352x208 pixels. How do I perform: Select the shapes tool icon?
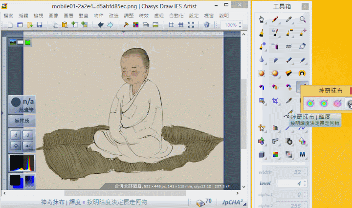262,141
